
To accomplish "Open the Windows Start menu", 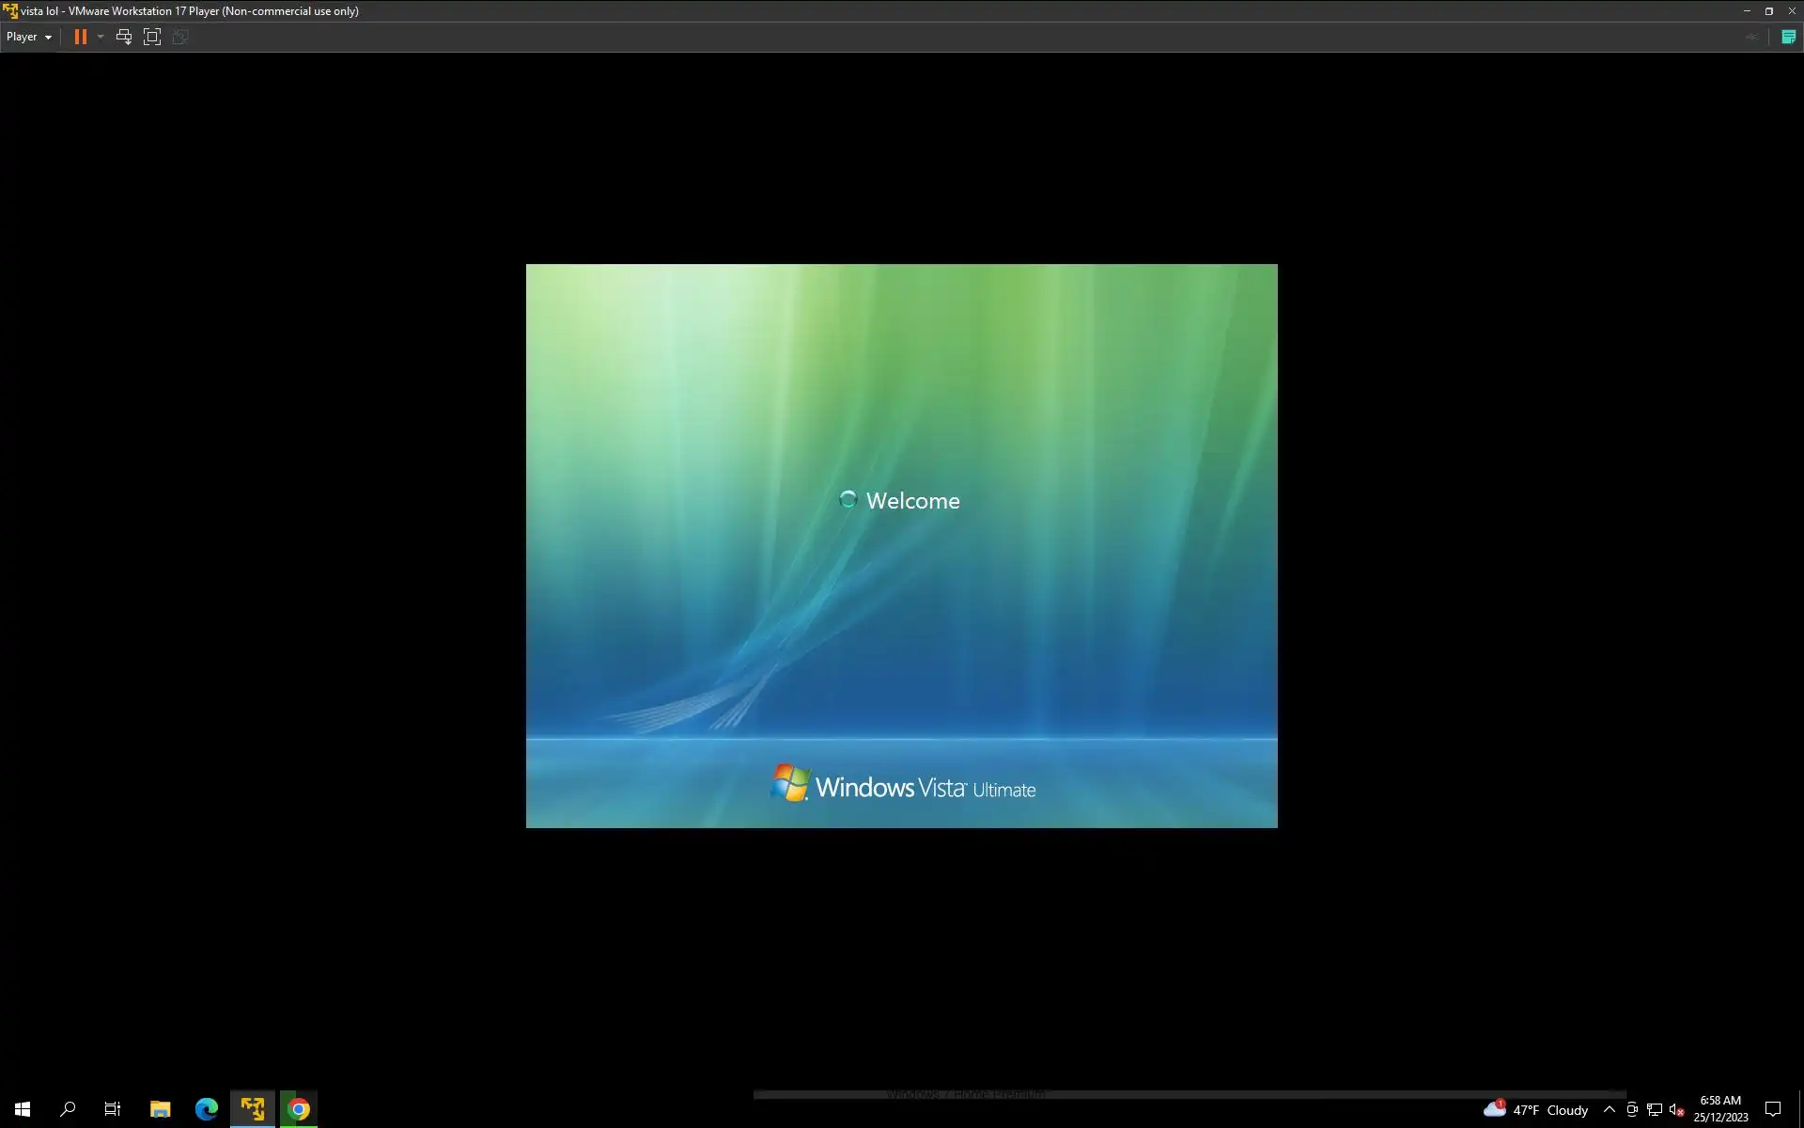I will [x=23, y=1109].
